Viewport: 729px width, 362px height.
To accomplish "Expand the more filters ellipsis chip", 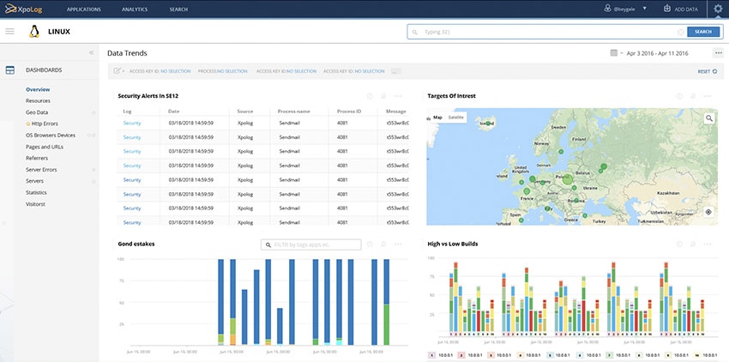I will 395,71.
